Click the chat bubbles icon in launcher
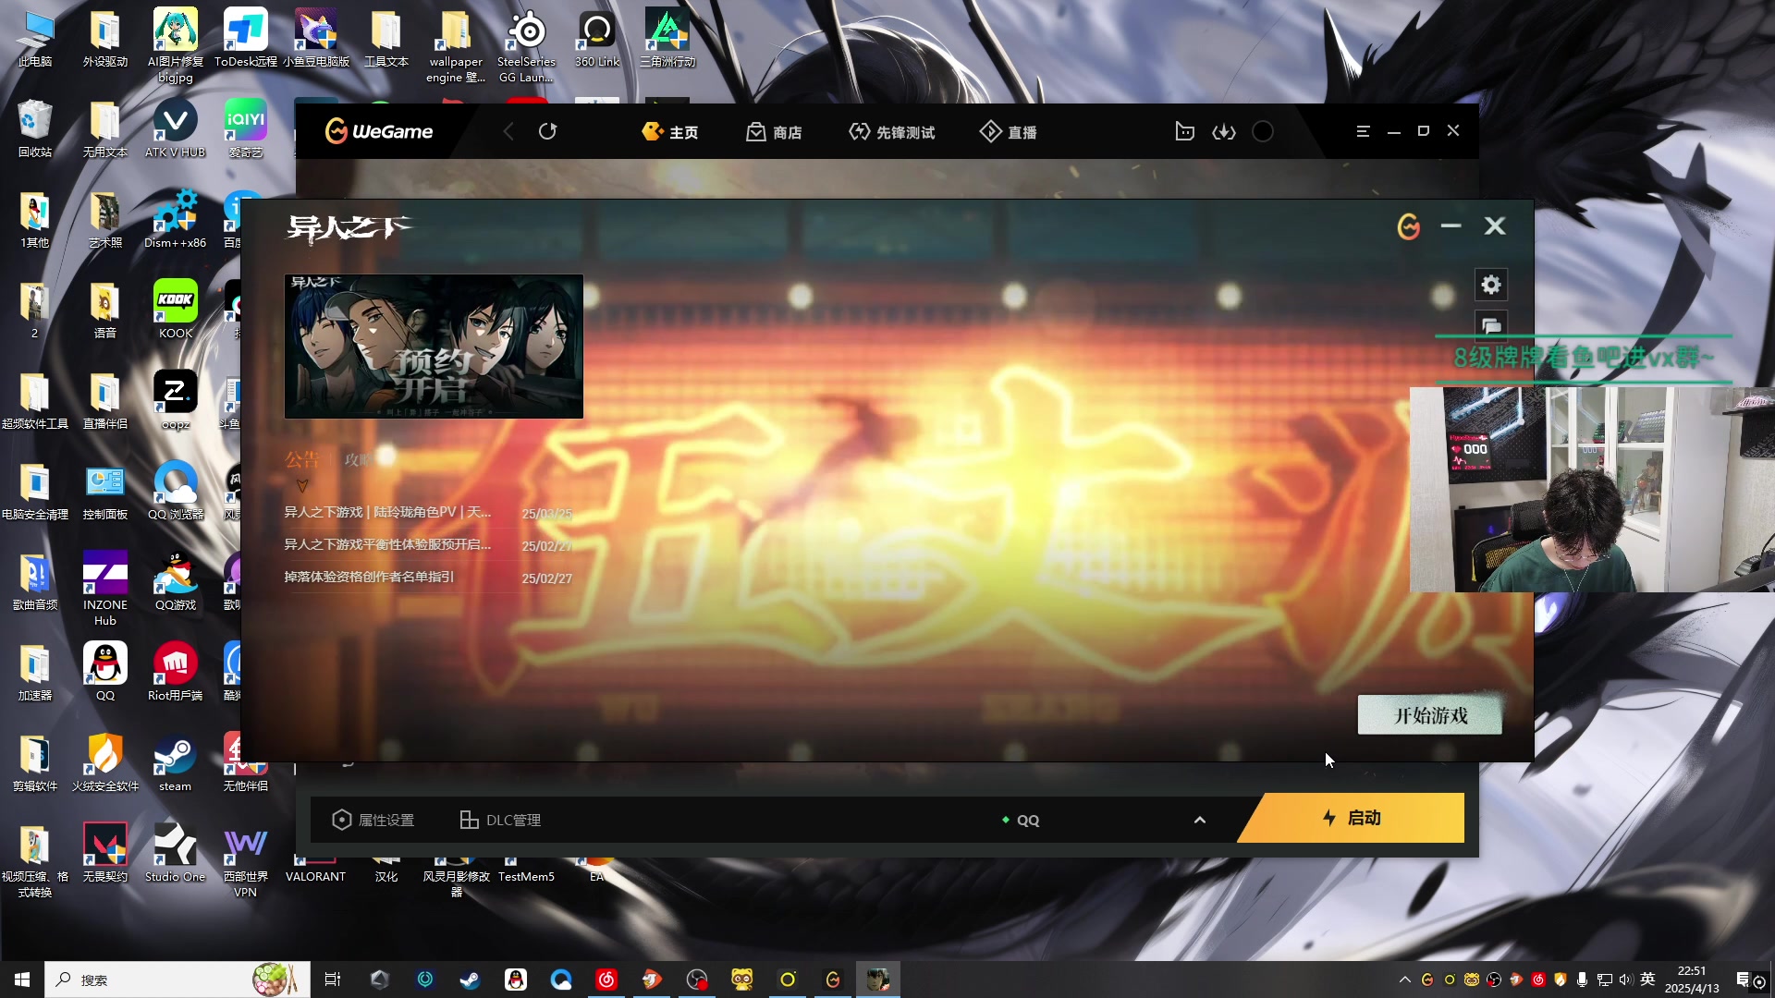Screen dimensions: 1775x998 click(1490, 325)
